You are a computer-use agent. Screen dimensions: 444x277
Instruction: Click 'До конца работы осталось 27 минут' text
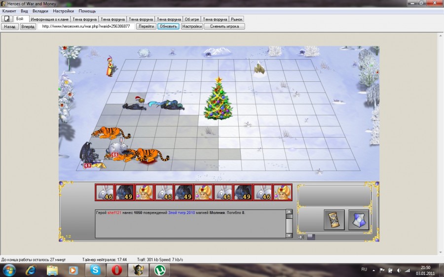pos(34,259)
